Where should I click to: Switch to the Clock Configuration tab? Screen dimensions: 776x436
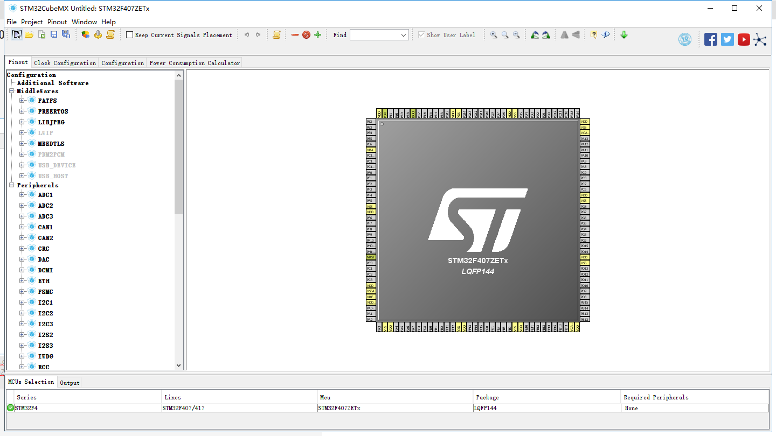[65, 62]
